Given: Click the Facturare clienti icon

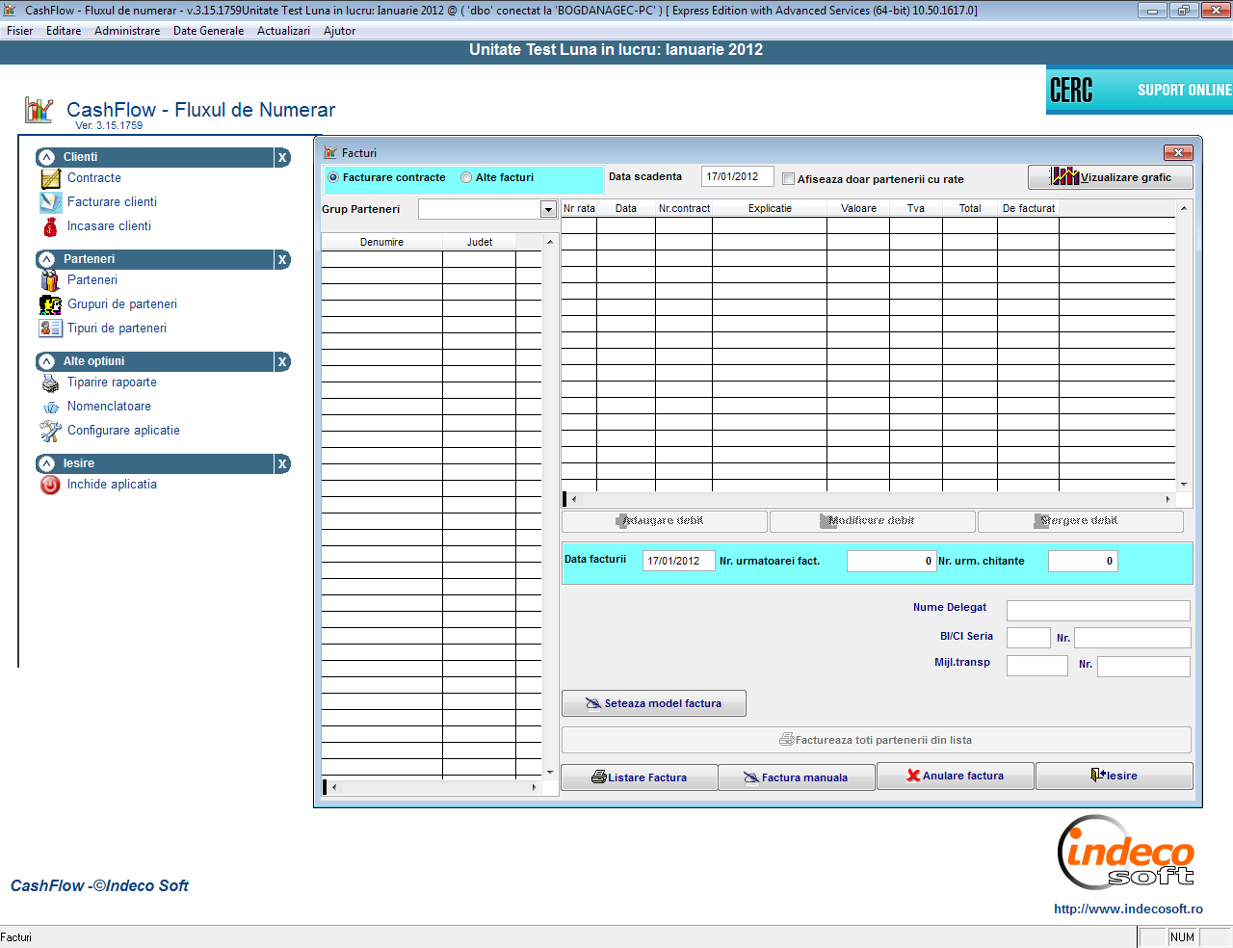Looking at the screenshot, I should point(50,202).
